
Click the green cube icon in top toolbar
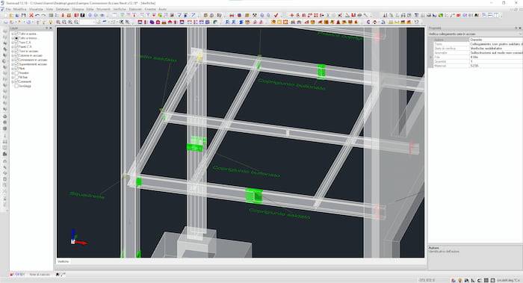point(441,16)
